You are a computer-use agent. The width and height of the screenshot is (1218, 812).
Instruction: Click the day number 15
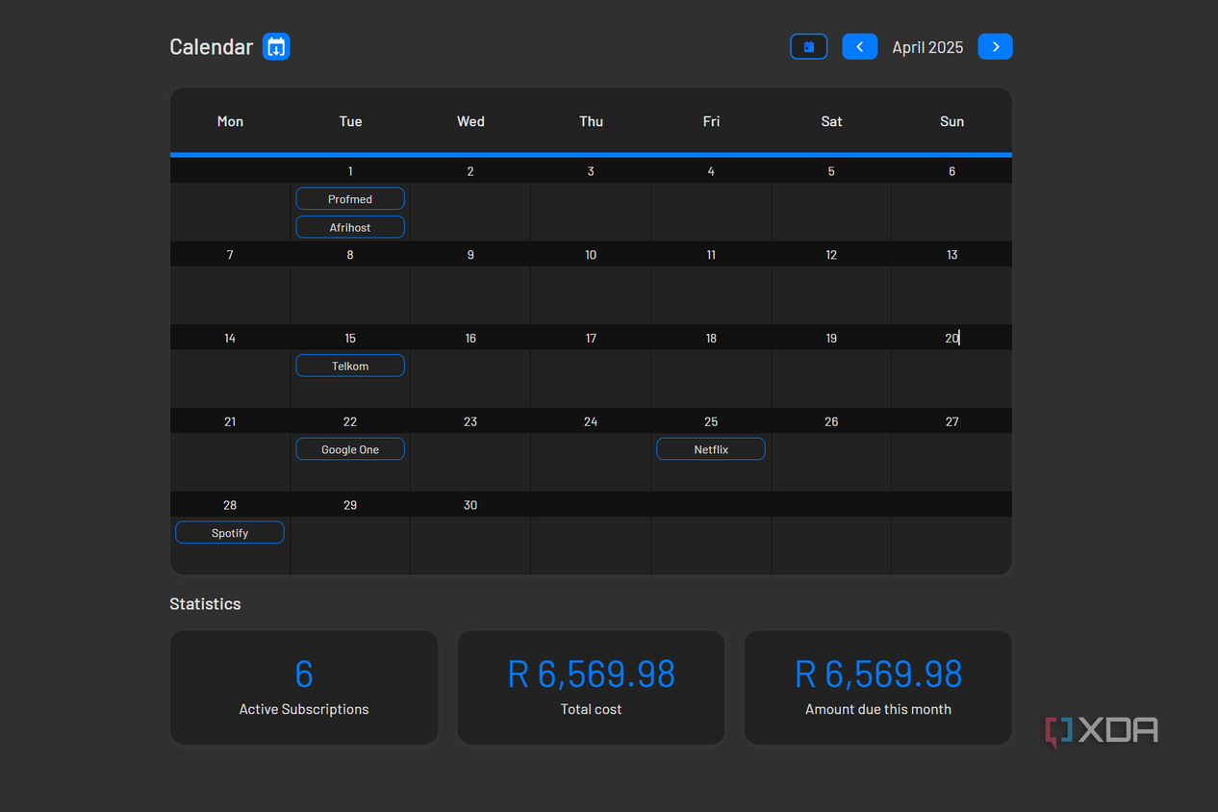(x=350, y=339)
